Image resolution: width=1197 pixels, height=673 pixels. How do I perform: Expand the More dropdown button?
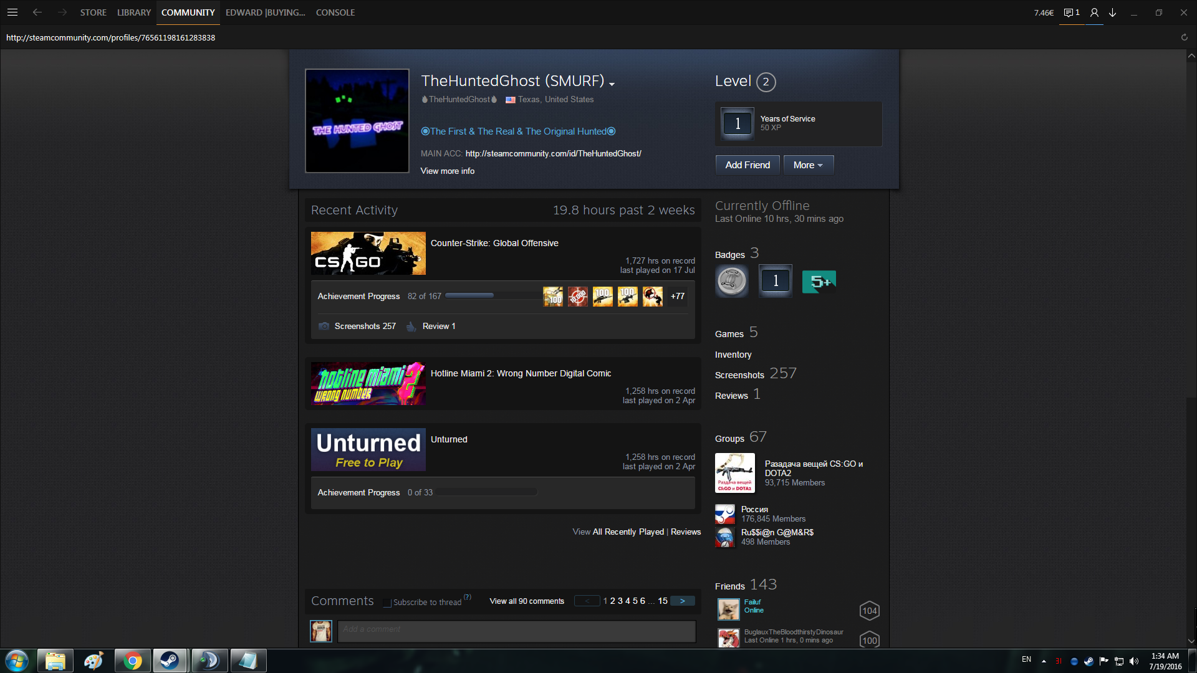tap(808, 165)
